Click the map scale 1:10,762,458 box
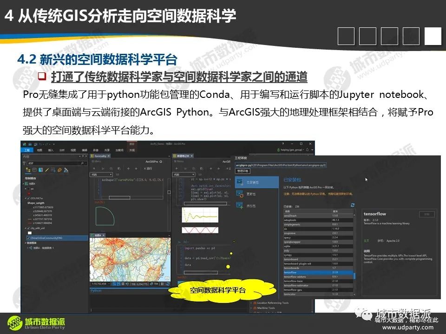 click(x=101, y=284)
